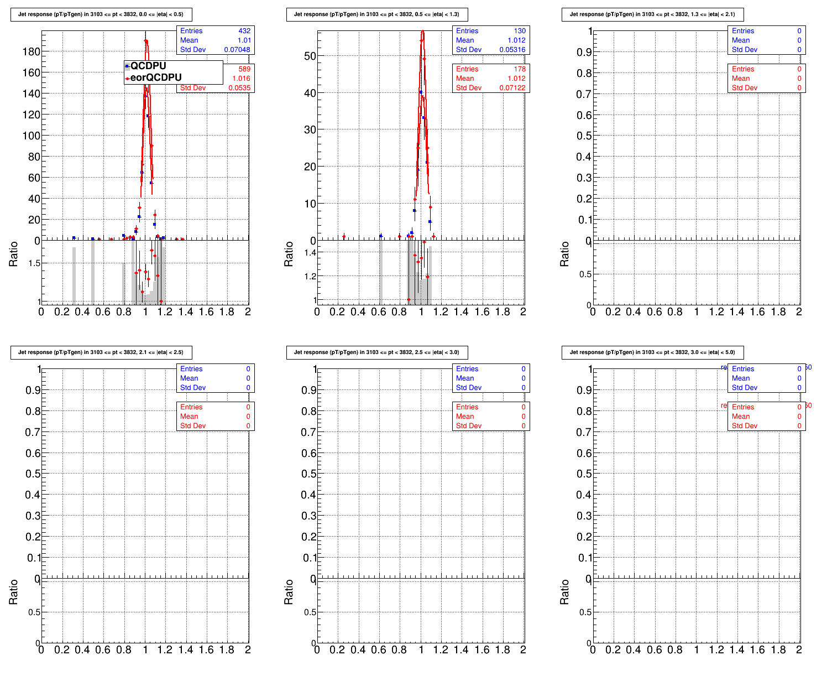Click the red Std Dev 0.0535 value

pos(239,88)
